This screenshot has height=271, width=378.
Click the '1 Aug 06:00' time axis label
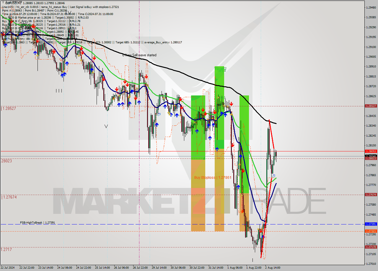click(235, 268)
